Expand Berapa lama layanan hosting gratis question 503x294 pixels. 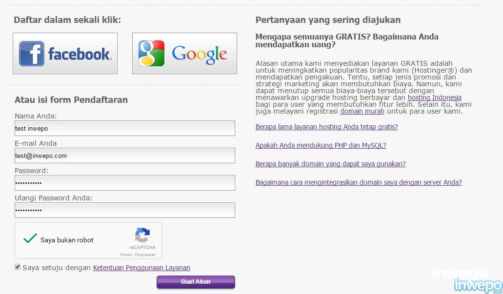click(x=326, y=127)
